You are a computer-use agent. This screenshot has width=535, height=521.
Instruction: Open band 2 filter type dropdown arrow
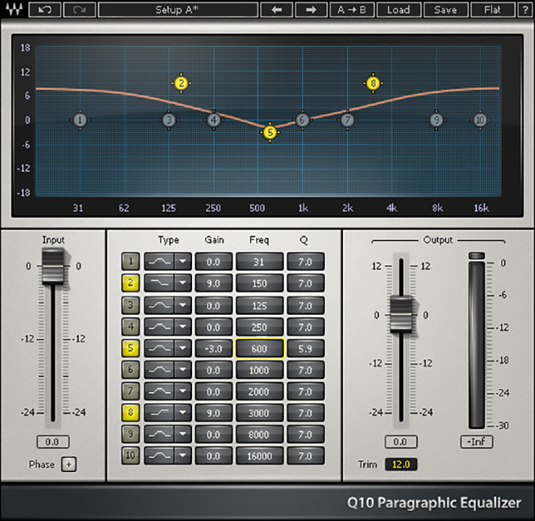[x=183, y=283]
